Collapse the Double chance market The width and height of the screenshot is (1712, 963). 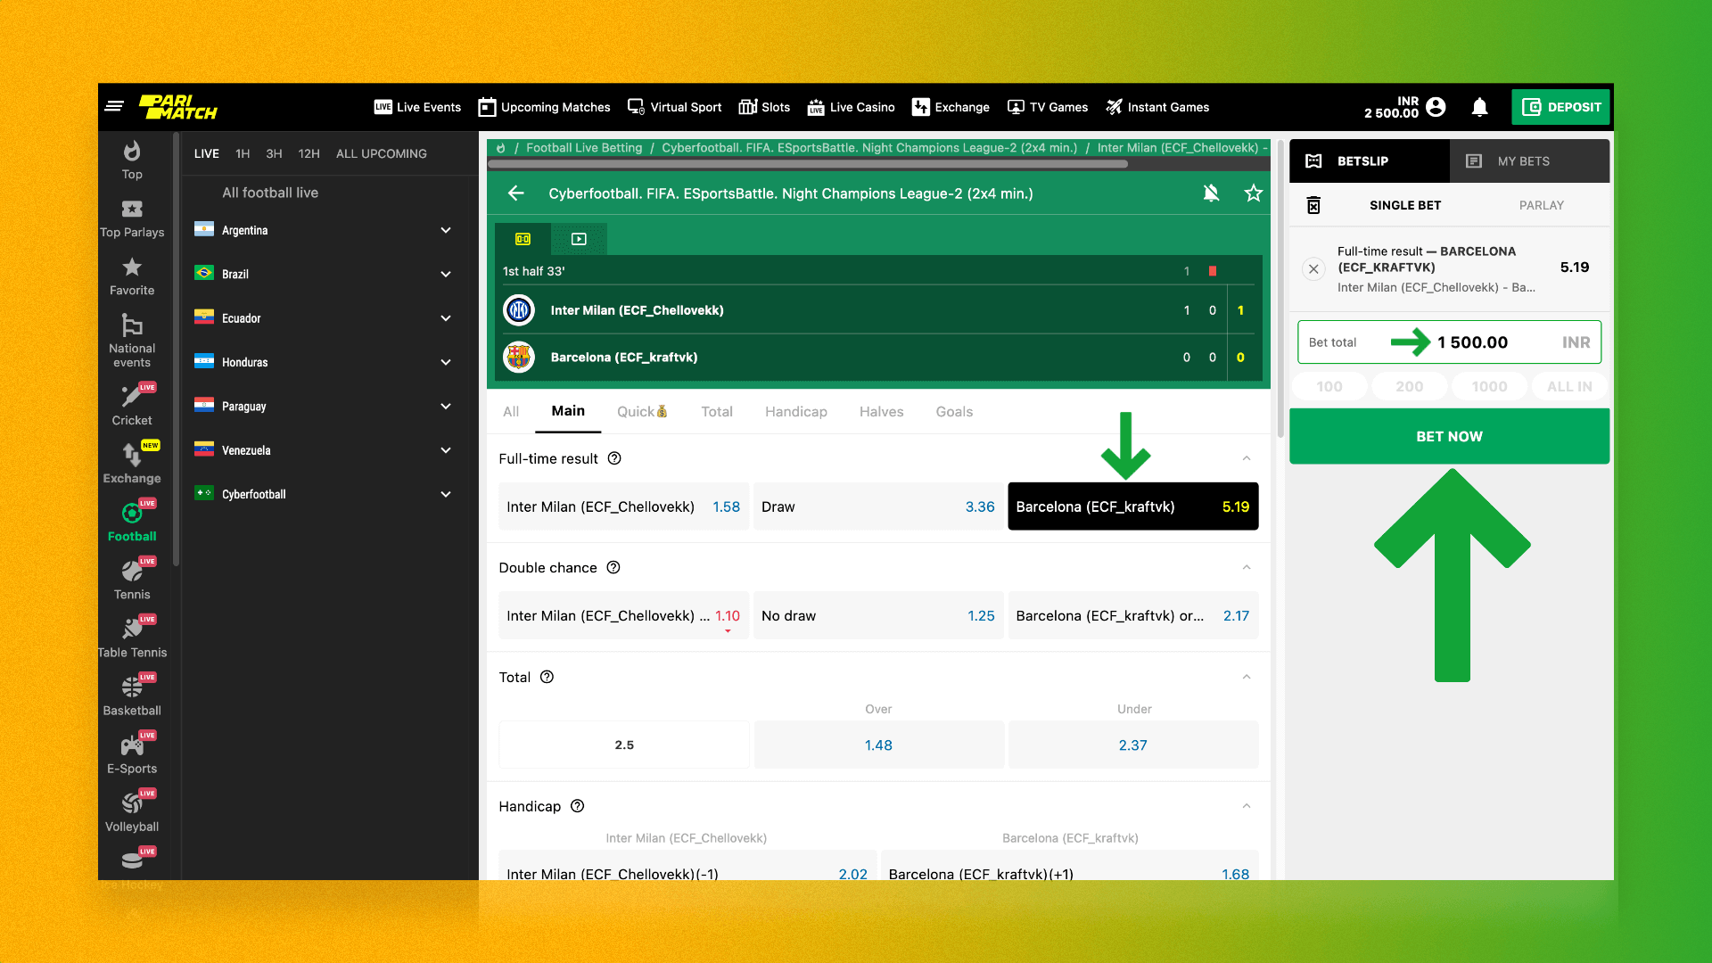[x=1247, y=567]
